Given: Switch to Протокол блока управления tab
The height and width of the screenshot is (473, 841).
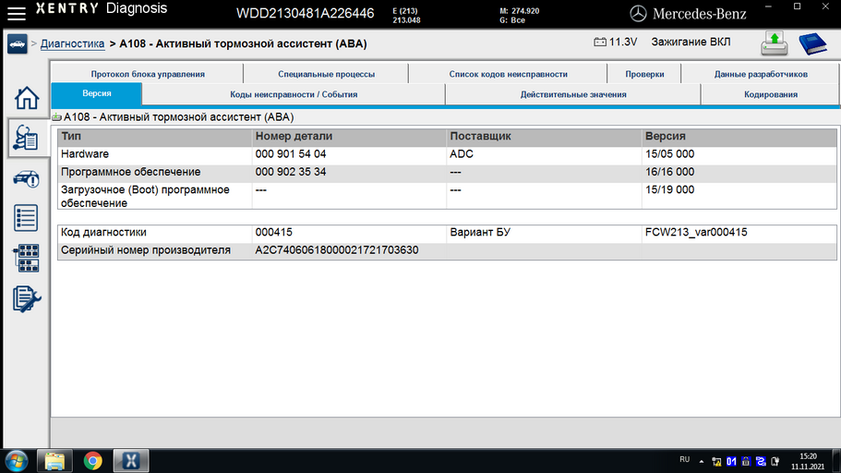Looking at the screenshot, I should (x=148, y=74).
